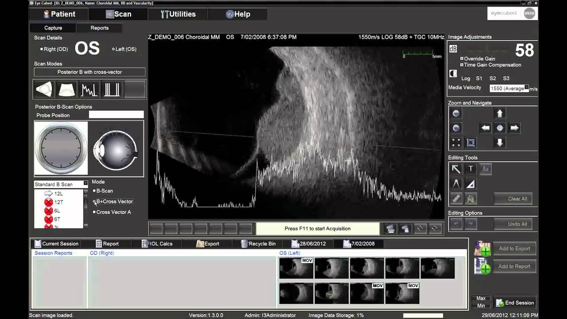Click the ruler editing tool
Image resolution: width=567 pixels, height=319 pixels.
click(456, 198)
